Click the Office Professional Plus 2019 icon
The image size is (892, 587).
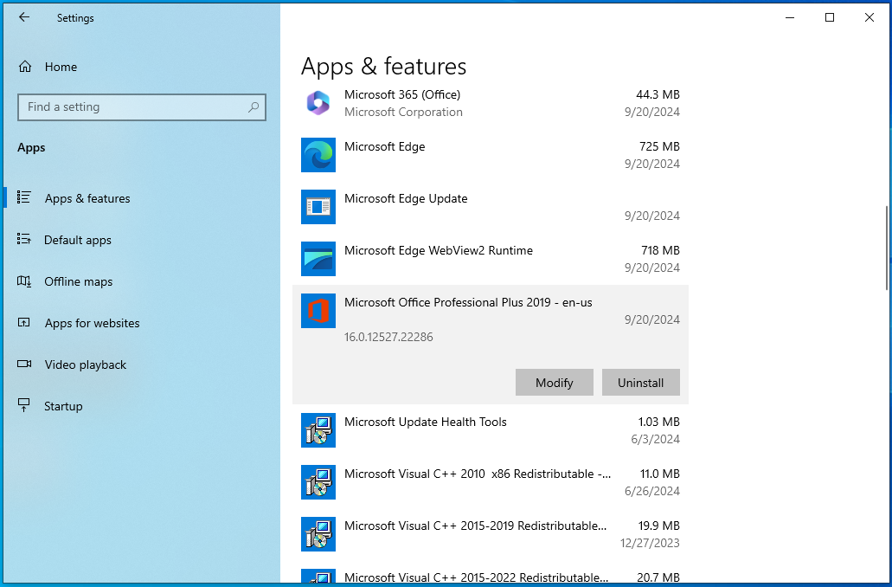coord(318,311)
